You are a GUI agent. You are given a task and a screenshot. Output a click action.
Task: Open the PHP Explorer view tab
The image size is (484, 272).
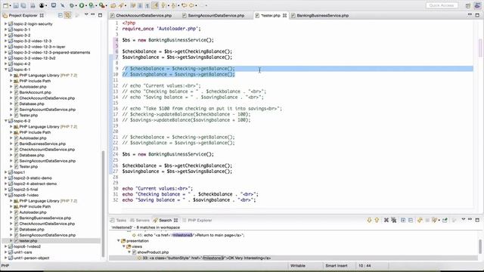click(x=197, y=220)
